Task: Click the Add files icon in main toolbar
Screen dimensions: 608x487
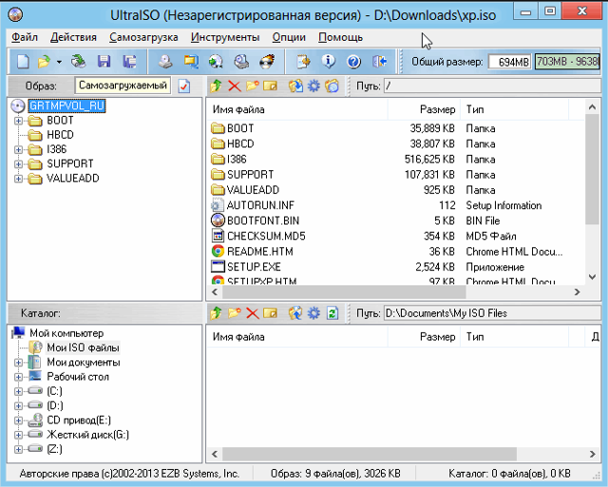Action: tap(303, 62)
